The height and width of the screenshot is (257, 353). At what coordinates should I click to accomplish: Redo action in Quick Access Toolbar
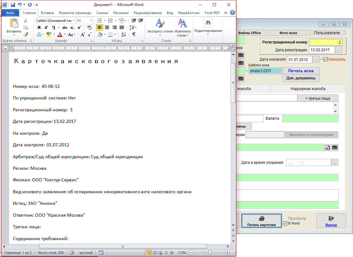click(x=30, y=4)
